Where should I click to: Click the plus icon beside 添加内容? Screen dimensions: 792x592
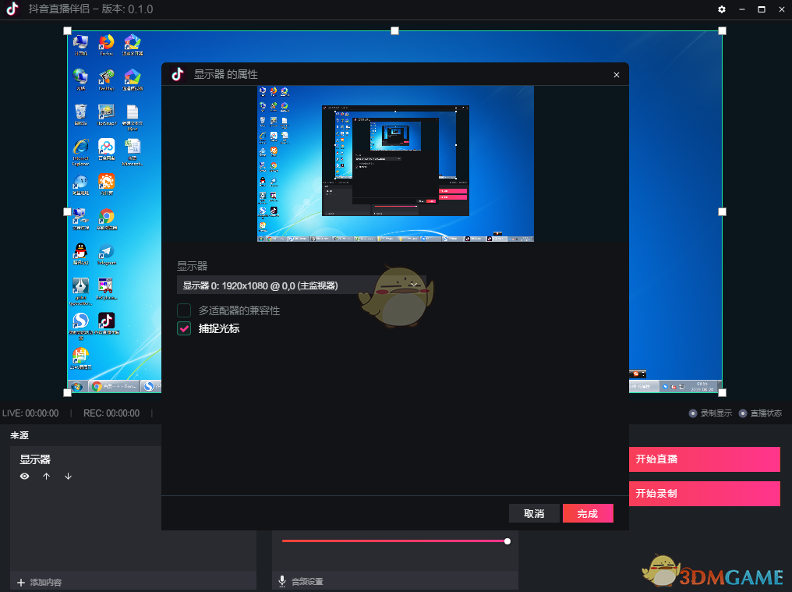click(x=21, y=583)
